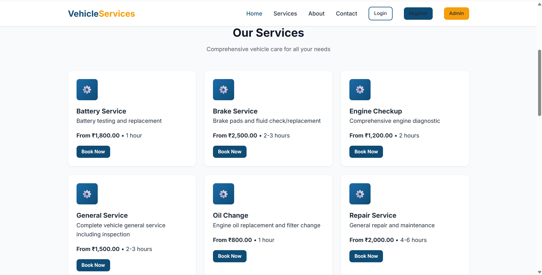Click 'Battery testing and replacement' description
This screenshot has width=542, height=275.
[x=119, y=121]
